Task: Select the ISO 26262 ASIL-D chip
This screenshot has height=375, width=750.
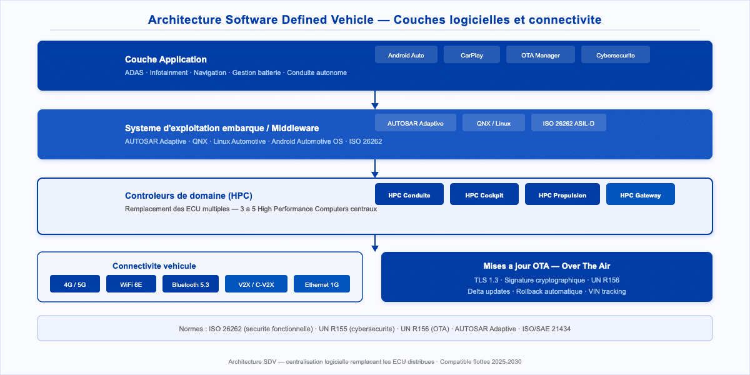Action: (569, 123)
